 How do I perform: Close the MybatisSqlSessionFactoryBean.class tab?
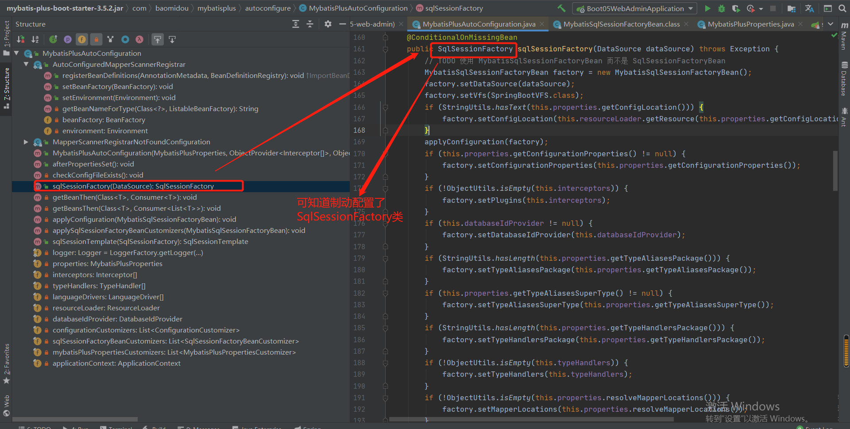pos(686,24)
